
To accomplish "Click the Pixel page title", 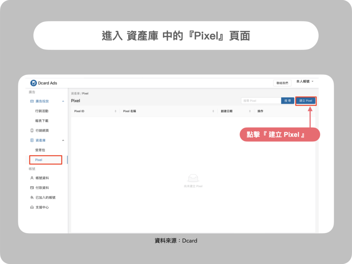I will [75, 101].
